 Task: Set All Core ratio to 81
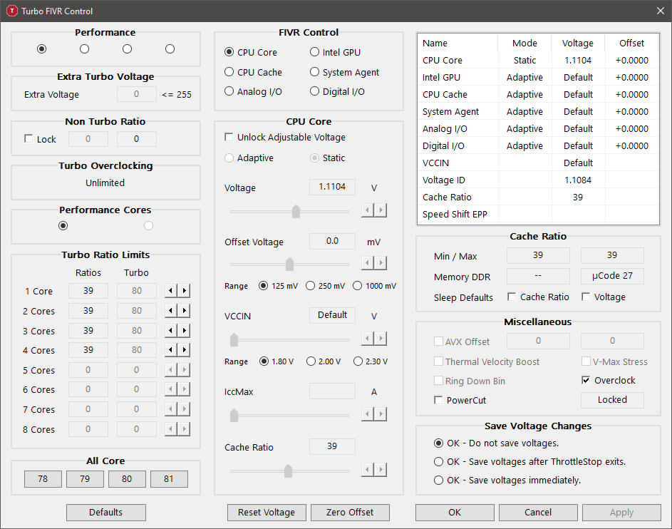(x=169, y=479)
